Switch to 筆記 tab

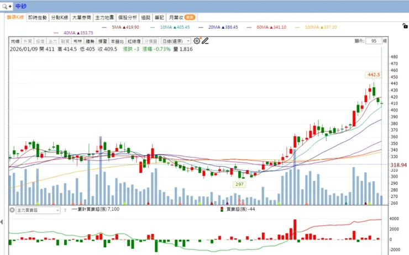(x=159, y=18)
